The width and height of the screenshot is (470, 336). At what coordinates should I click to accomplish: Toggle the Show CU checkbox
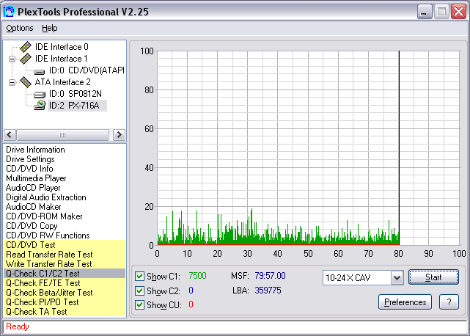(x=139, y=304)
